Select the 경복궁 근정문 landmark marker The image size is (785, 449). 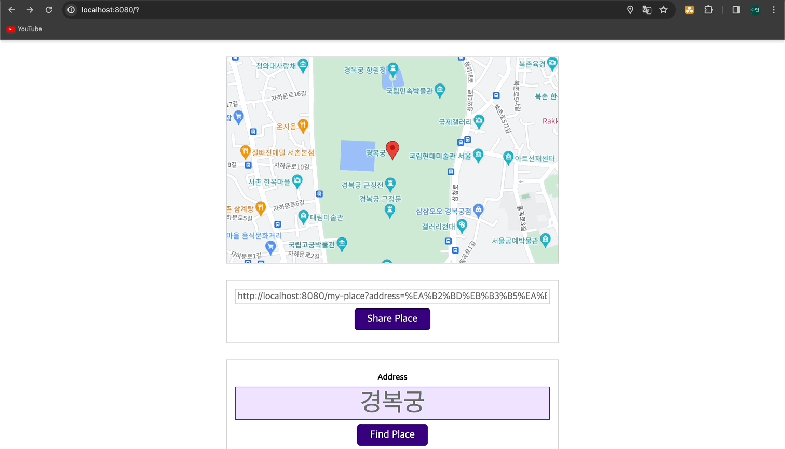coord(390,211)
